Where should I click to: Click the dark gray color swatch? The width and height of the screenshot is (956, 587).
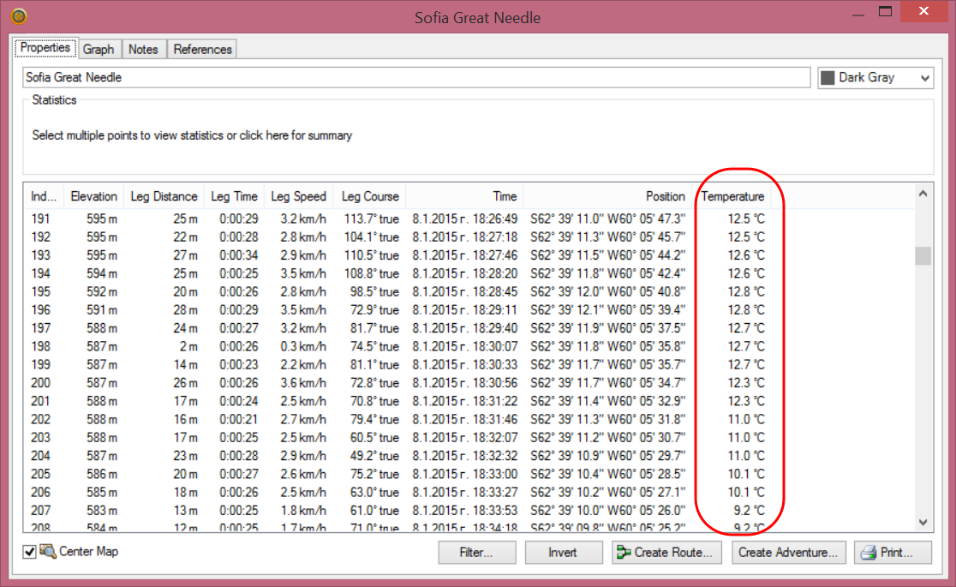828,78
